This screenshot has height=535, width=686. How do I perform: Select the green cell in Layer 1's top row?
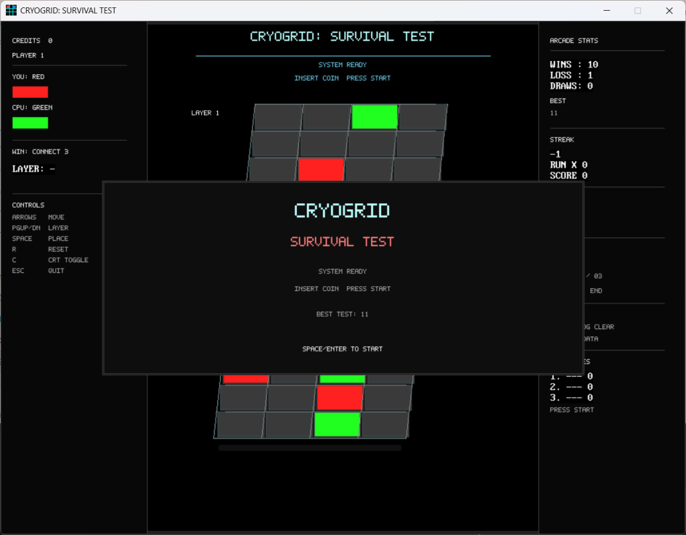point(374,117)
